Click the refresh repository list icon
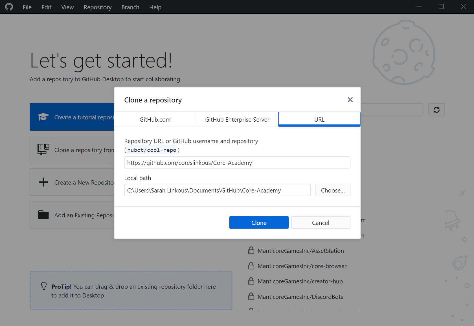 tap(436, 110)
